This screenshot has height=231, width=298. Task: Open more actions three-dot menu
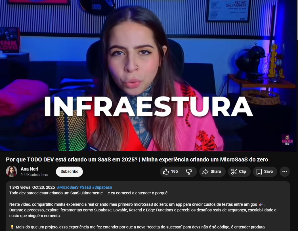pyautogui.click(x=285, y=171)
